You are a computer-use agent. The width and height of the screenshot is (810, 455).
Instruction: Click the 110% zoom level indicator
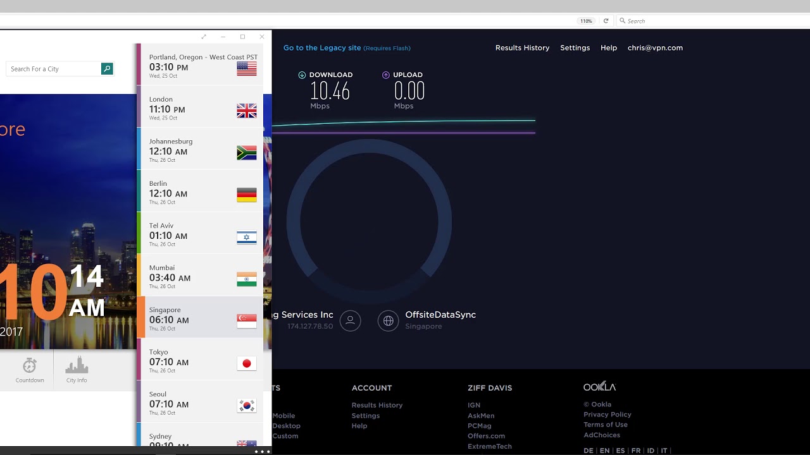586,21
